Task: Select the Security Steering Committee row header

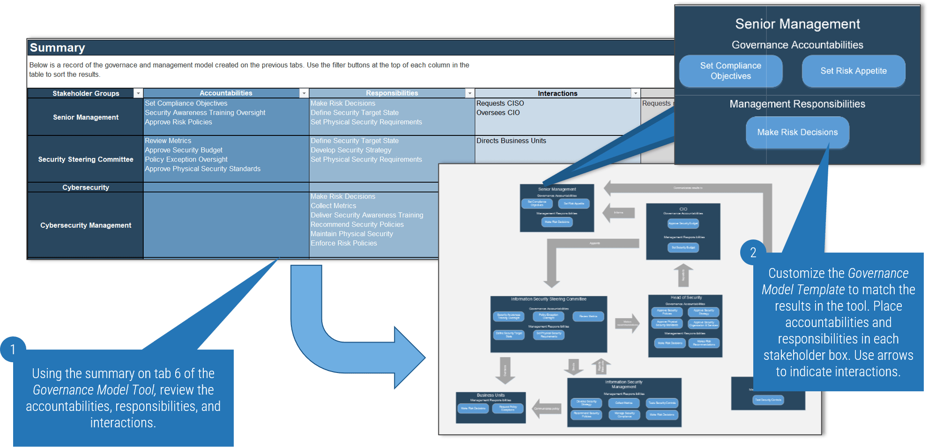Action: click(x=86, y=159)
